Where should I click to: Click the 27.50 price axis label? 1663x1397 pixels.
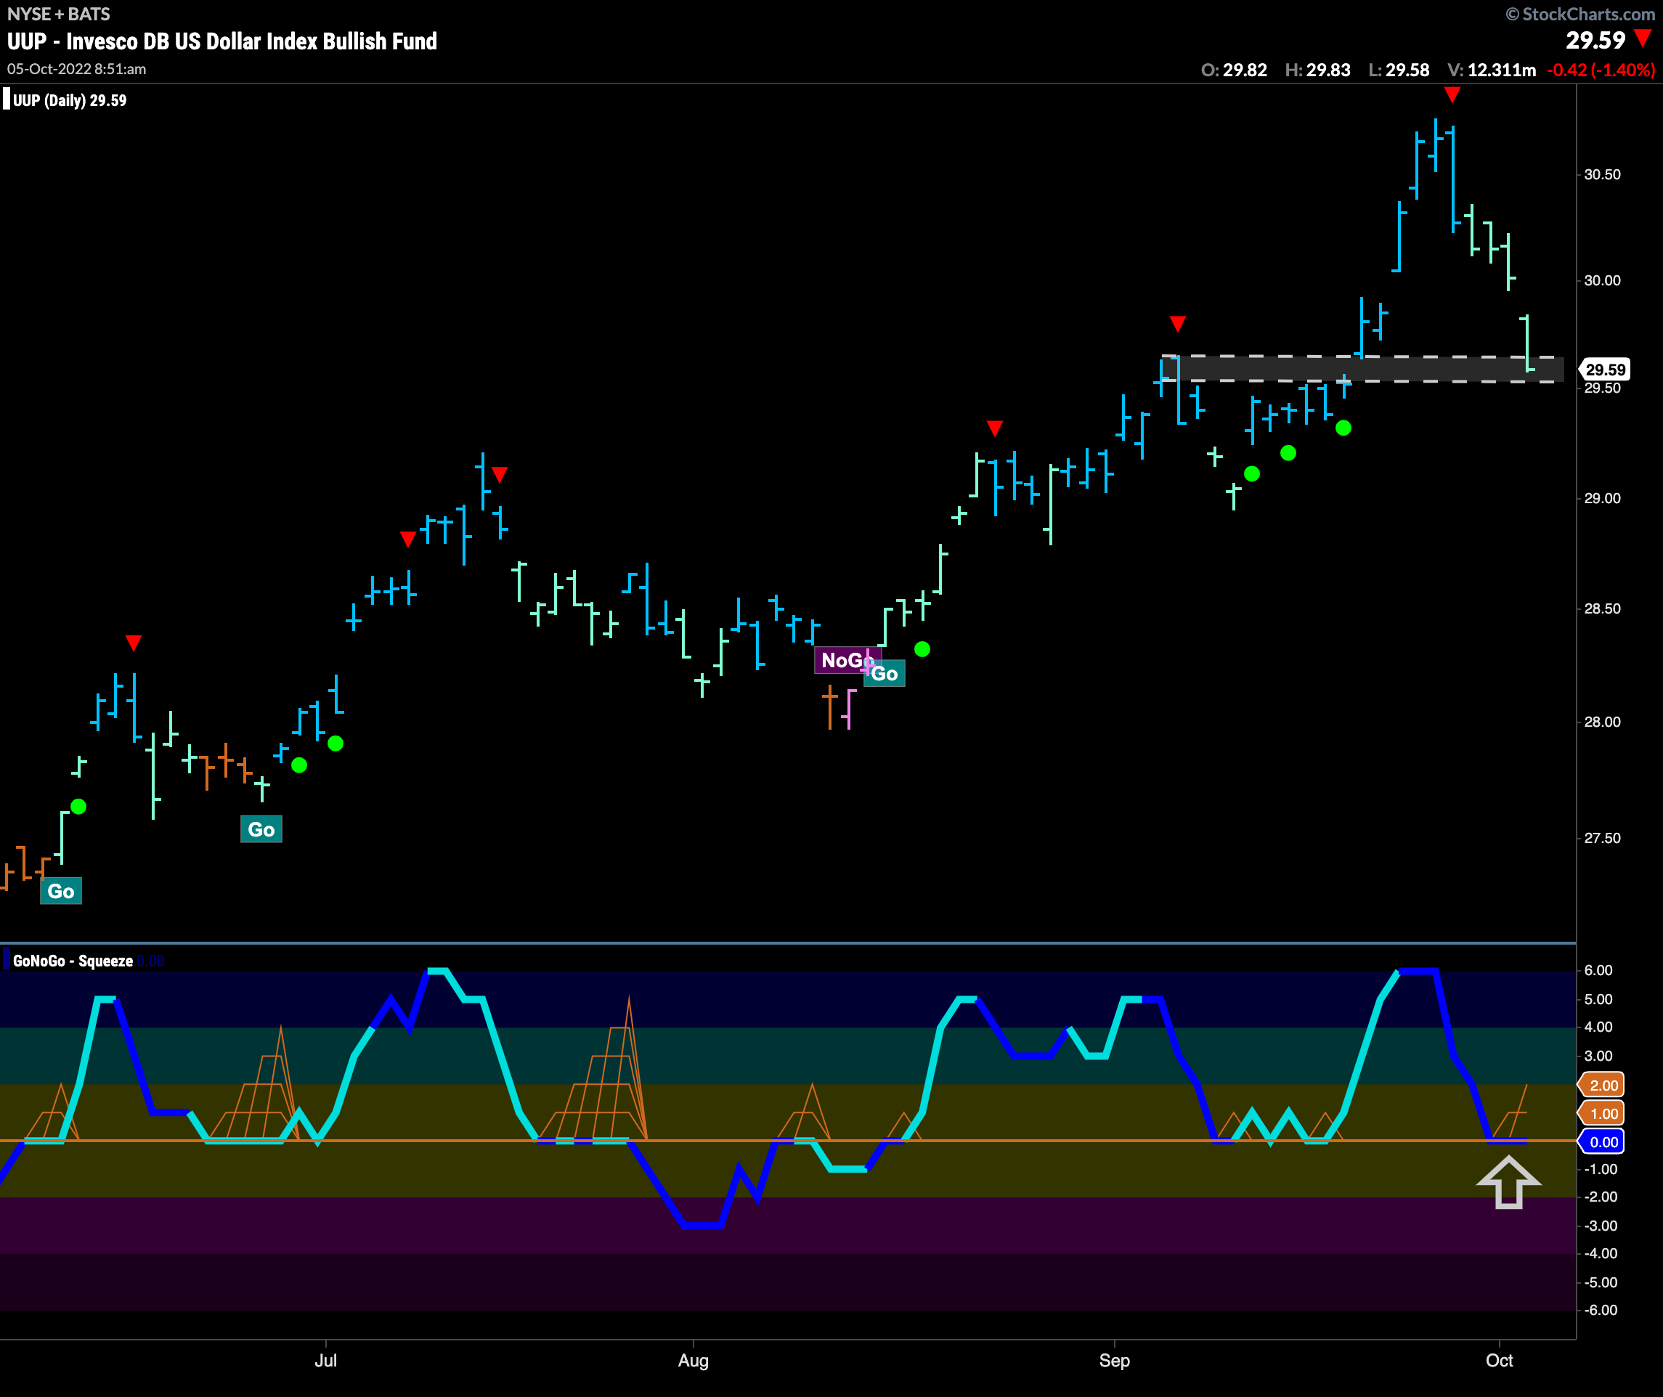point(1602,838)
